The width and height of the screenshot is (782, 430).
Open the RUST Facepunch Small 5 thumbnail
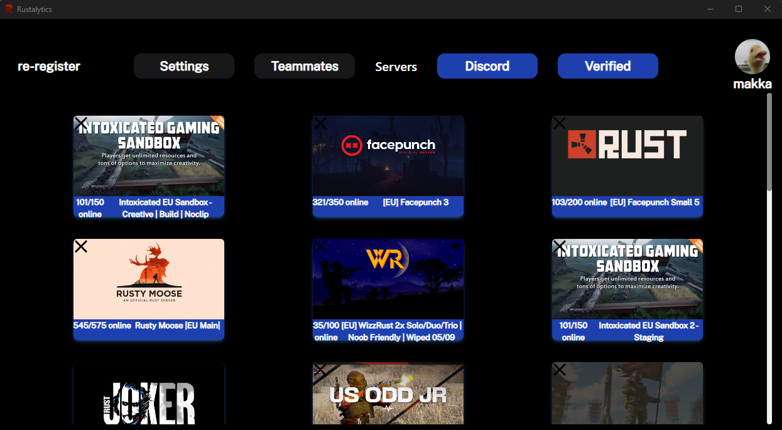click(627, 157)
